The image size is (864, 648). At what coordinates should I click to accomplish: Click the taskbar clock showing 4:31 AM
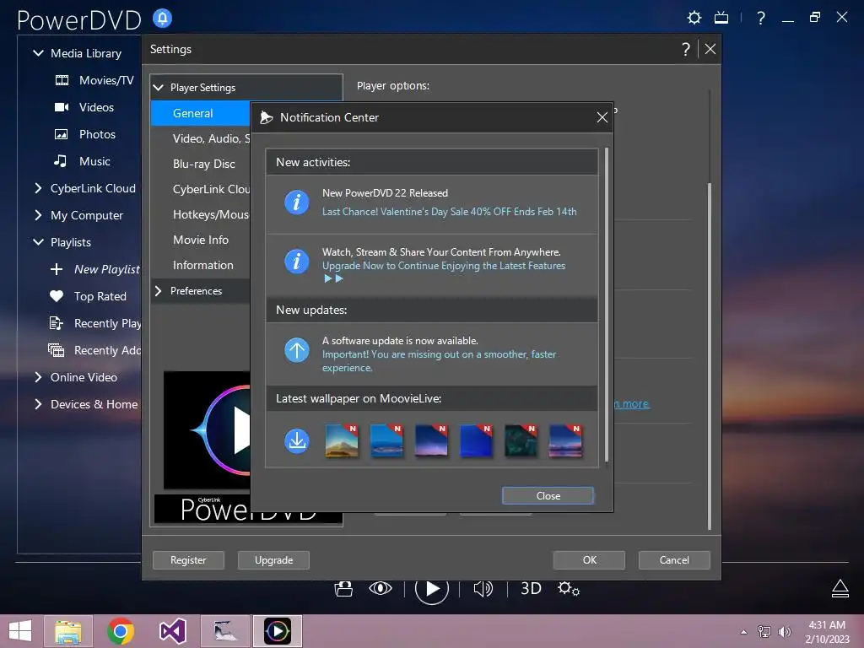point(827,631)
